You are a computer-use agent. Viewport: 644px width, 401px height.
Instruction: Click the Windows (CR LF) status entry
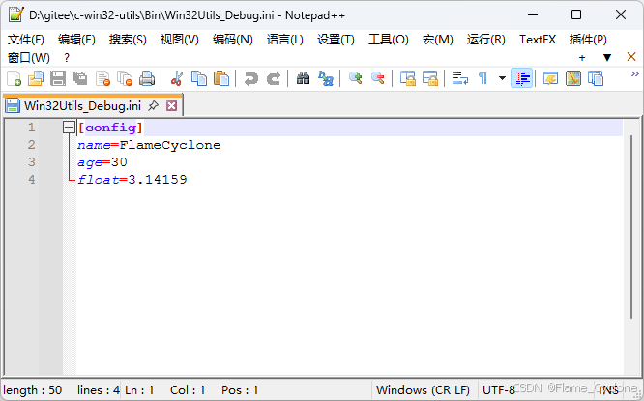(x=423, y=389)
